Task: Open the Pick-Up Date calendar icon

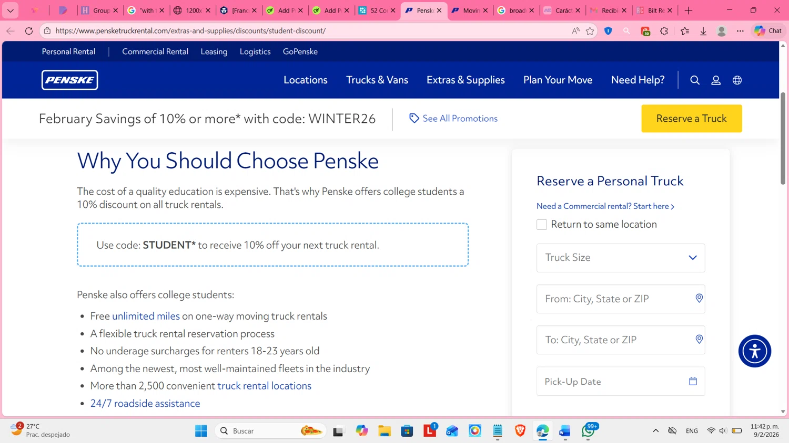Action: (x=693, y=381)
